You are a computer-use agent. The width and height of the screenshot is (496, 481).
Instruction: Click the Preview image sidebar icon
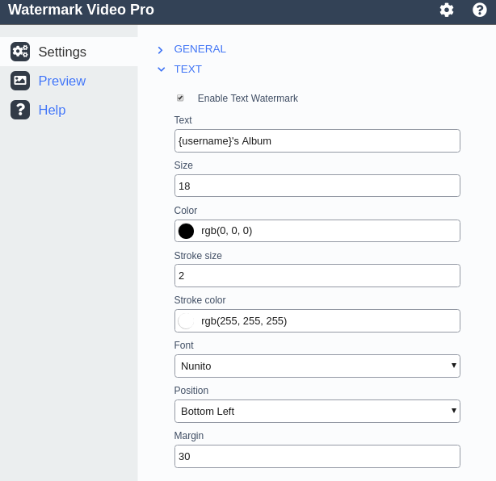coord(20,81)
